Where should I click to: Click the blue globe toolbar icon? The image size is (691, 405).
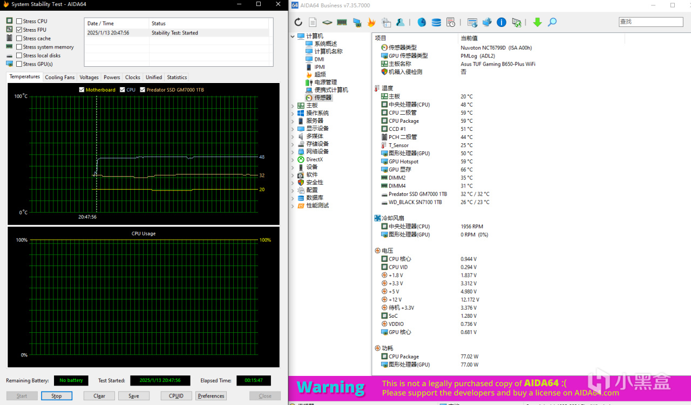pos(422,22)
